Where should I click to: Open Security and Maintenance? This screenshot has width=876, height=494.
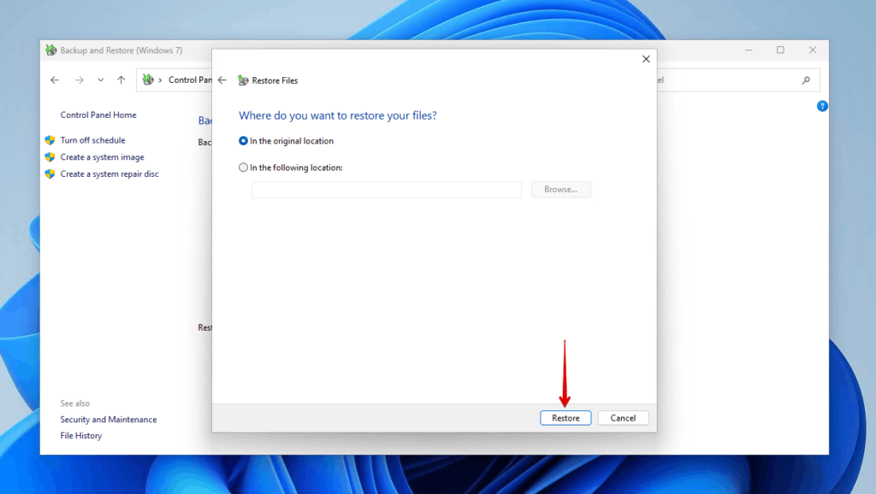pyautogui.click(x=108, y=419)
